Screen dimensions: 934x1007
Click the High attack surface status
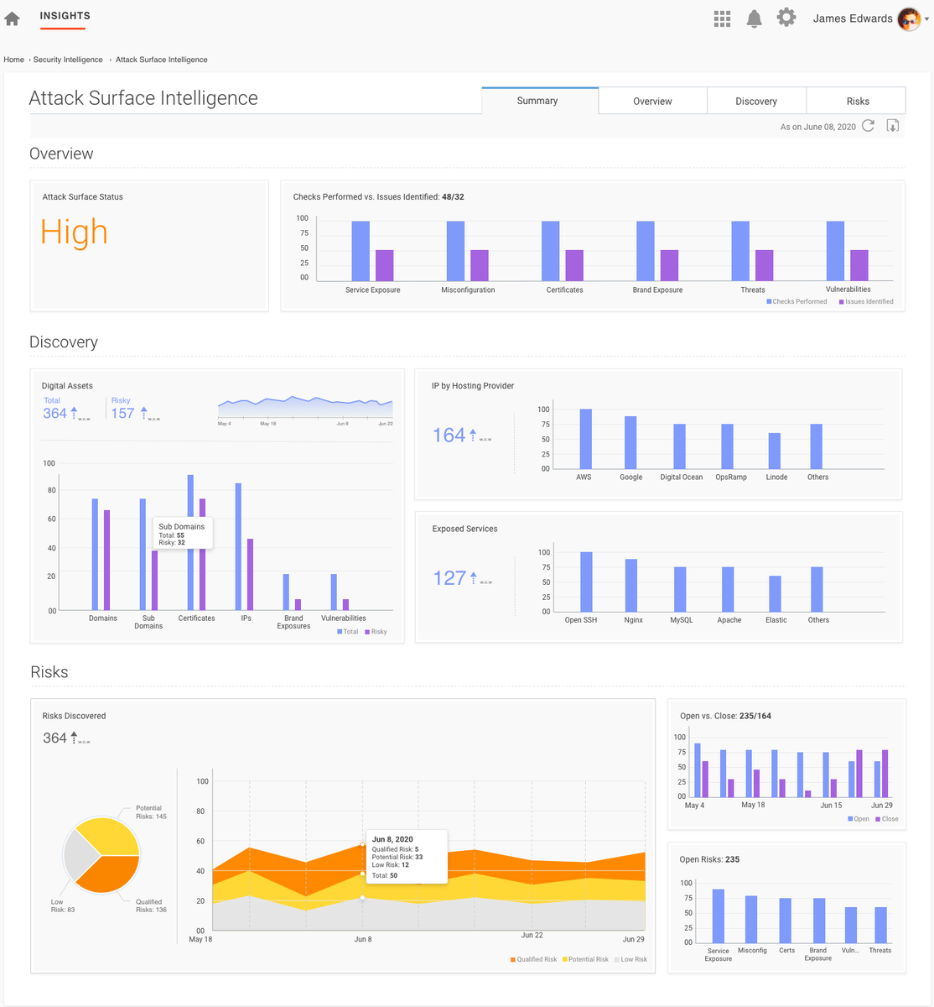(x=74, y=232)
